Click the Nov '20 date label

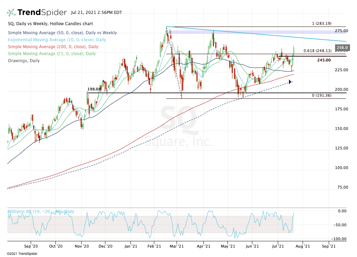click(82, 246)
